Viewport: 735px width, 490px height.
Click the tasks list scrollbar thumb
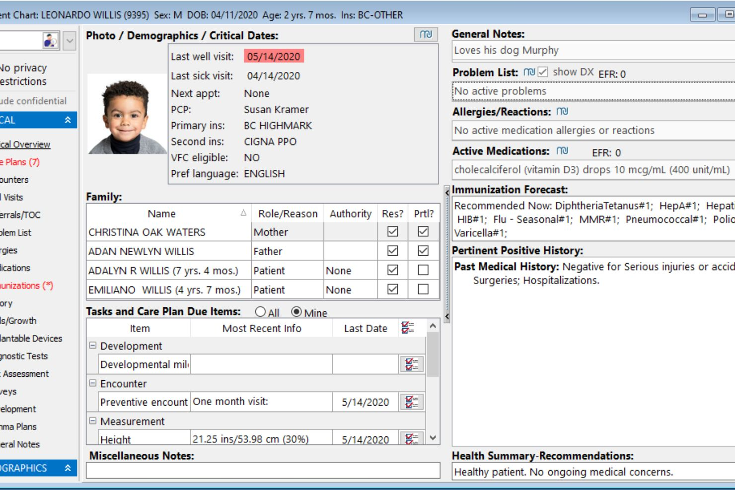tap(433, 354)
